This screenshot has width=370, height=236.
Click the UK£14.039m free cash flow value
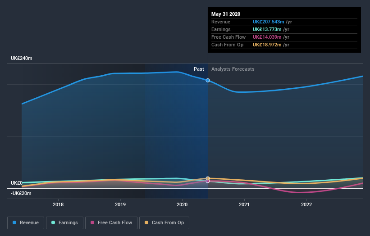[x=267, y=37]
